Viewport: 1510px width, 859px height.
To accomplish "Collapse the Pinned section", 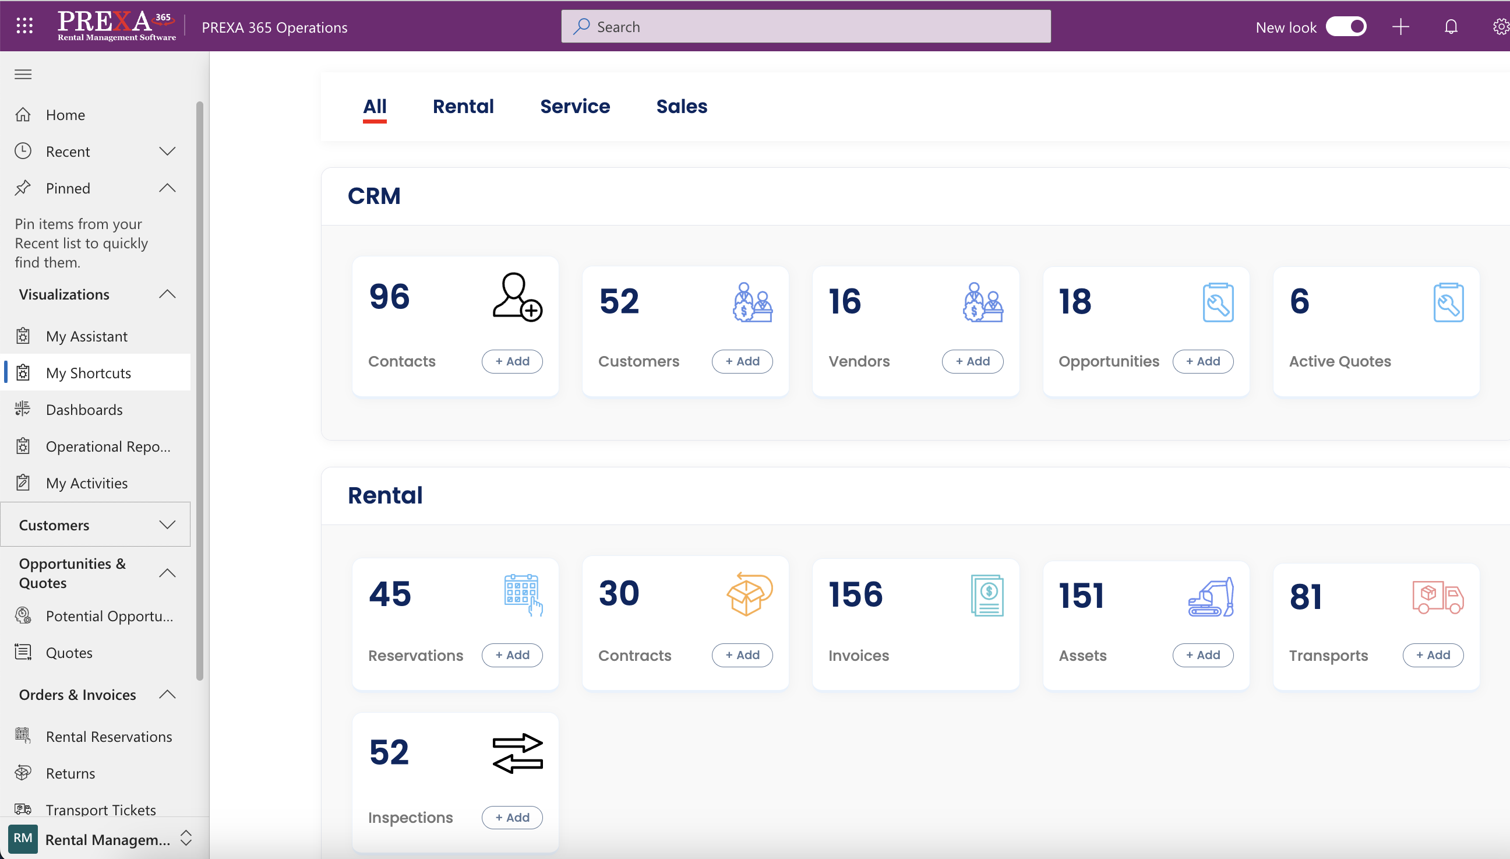I will 167,188.
